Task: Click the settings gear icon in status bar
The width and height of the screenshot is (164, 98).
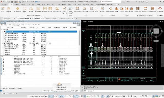Action: click(x=124, y=96)
